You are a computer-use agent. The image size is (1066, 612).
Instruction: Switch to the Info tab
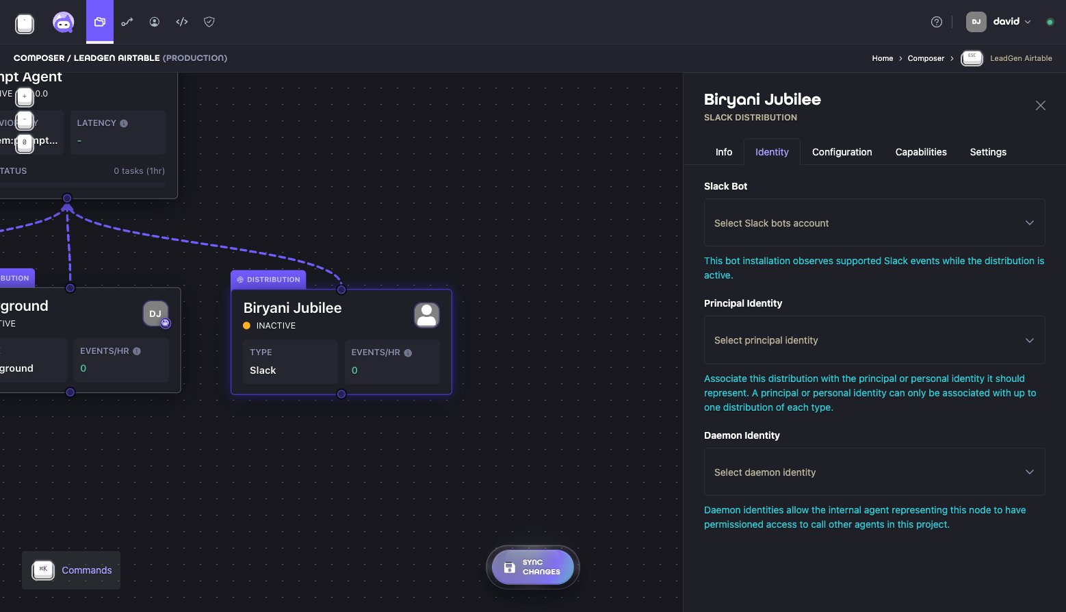pyautogui.click(x=724, y=152)
